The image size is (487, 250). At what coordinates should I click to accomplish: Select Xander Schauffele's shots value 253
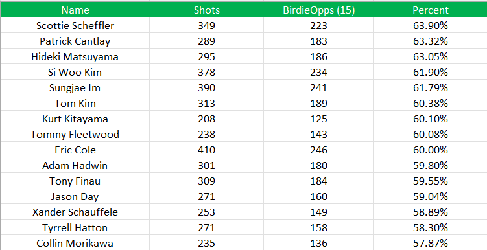point(207,212)
